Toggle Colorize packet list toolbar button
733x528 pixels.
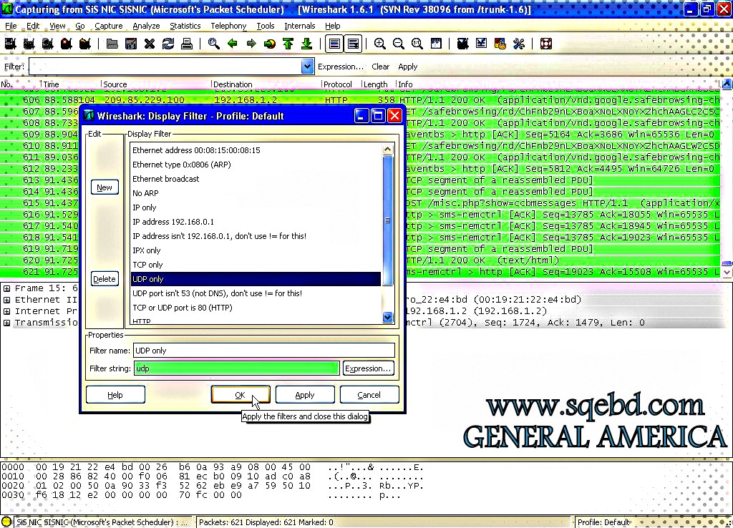coord(334,44)
